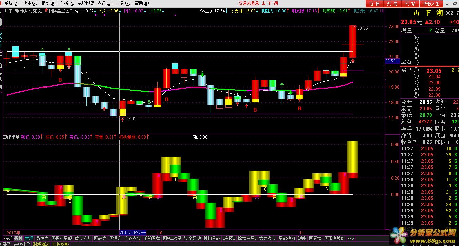Switch to 黄金分割 indicator tab
Viewport: 459px width, 246px height.
click(83, 238)
